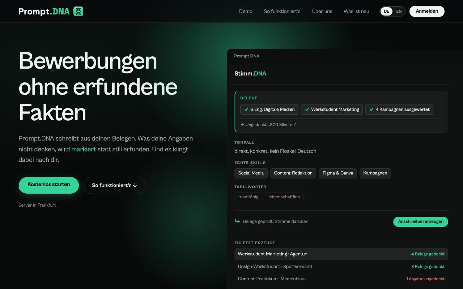Click the TONFALL section label

[x=244, y=142]
